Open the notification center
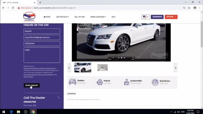This screenshot has width=203, height=114. pos(198,112)
